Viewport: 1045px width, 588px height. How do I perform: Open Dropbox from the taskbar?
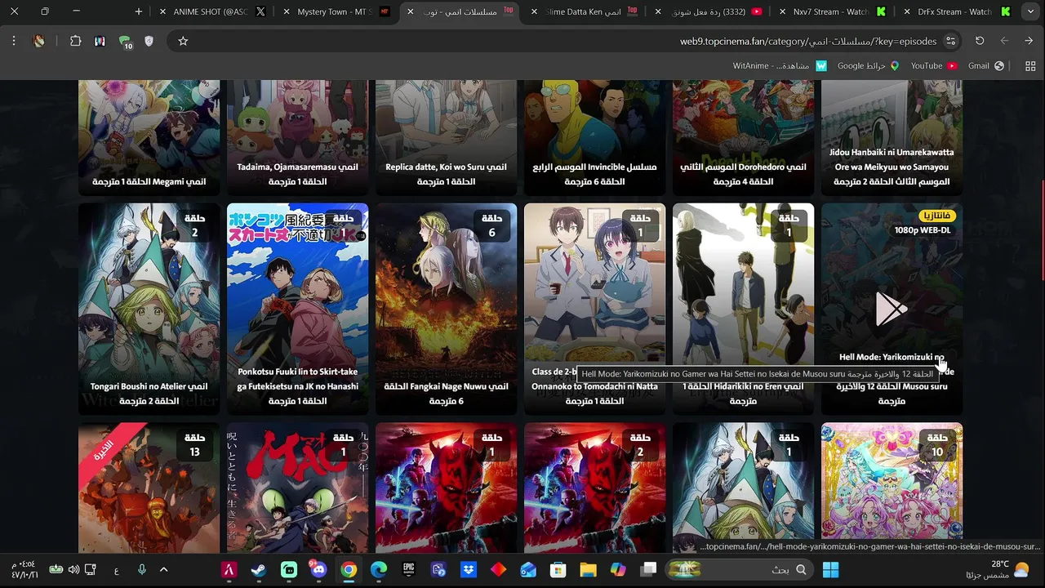coord(469,570)
